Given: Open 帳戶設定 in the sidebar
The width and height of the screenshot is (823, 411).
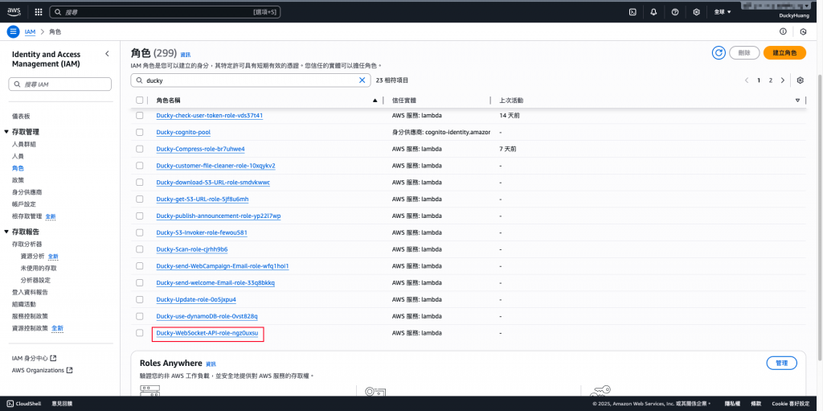Looking at the screenshot, I should pos(23,204).
